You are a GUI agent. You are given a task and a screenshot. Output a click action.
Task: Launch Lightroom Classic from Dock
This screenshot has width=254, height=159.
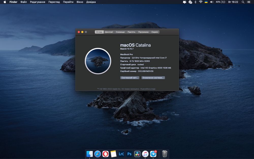121,154
